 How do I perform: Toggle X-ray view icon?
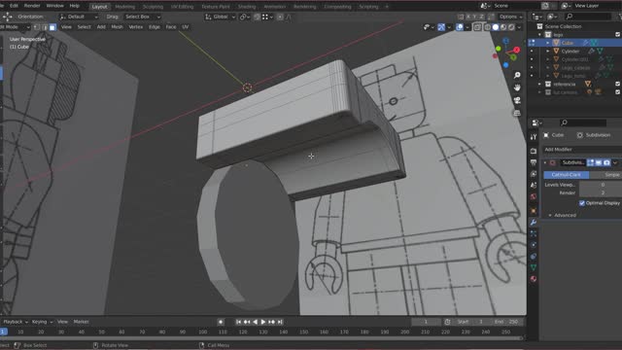(x=477, y=27)
